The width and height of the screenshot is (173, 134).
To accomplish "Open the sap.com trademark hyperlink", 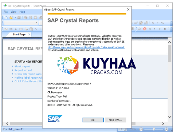I will pos(86,47).
